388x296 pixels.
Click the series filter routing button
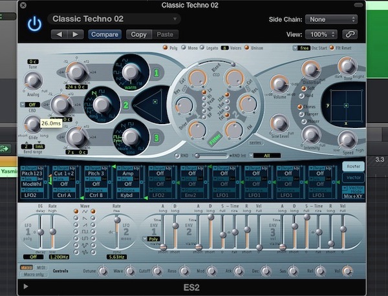[x=255, y=143]
